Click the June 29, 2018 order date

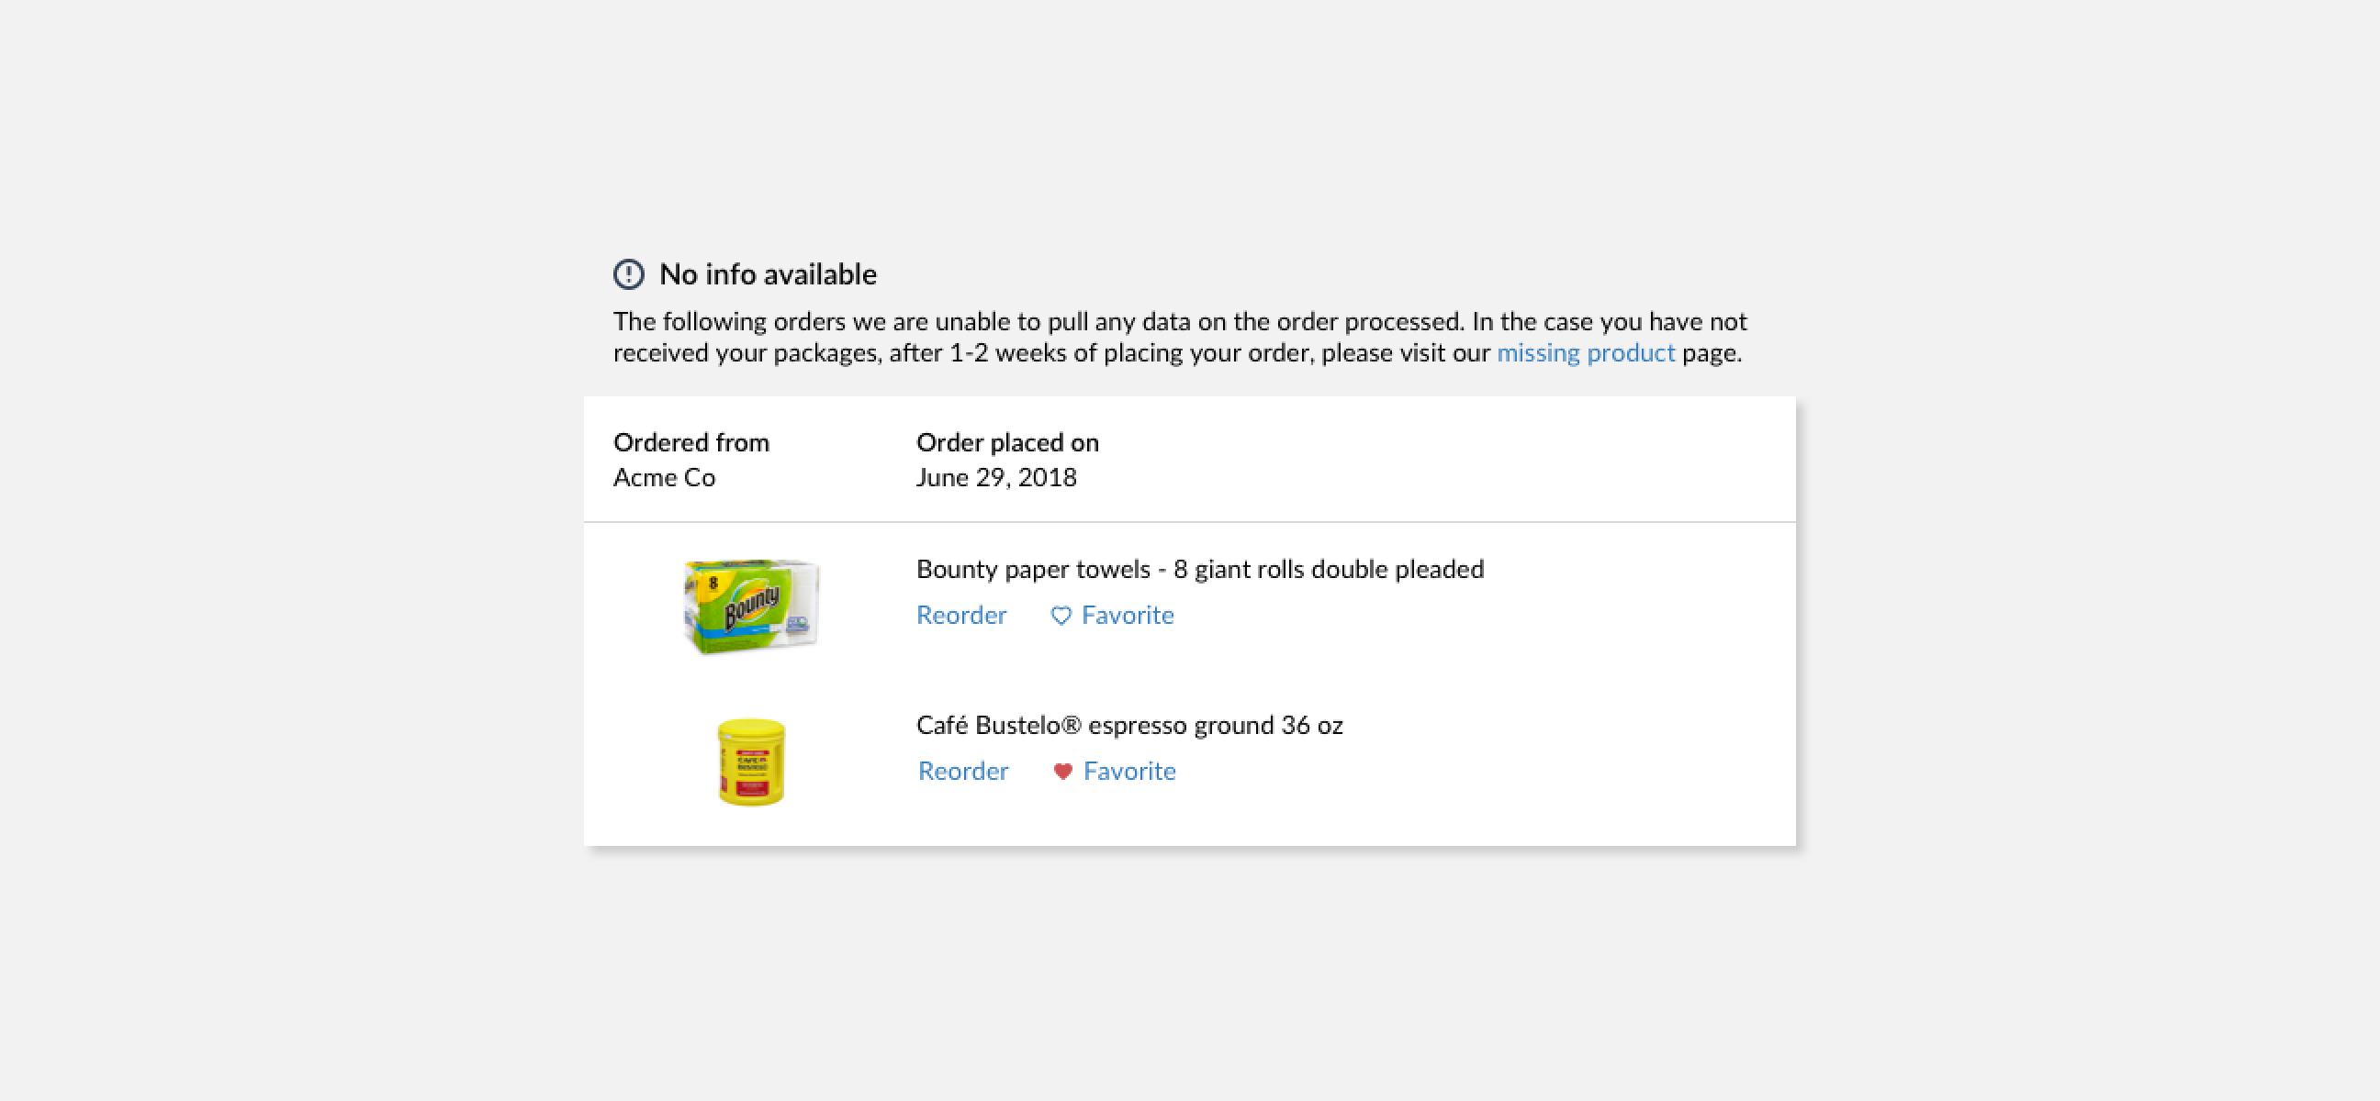[x=996, y=478]
